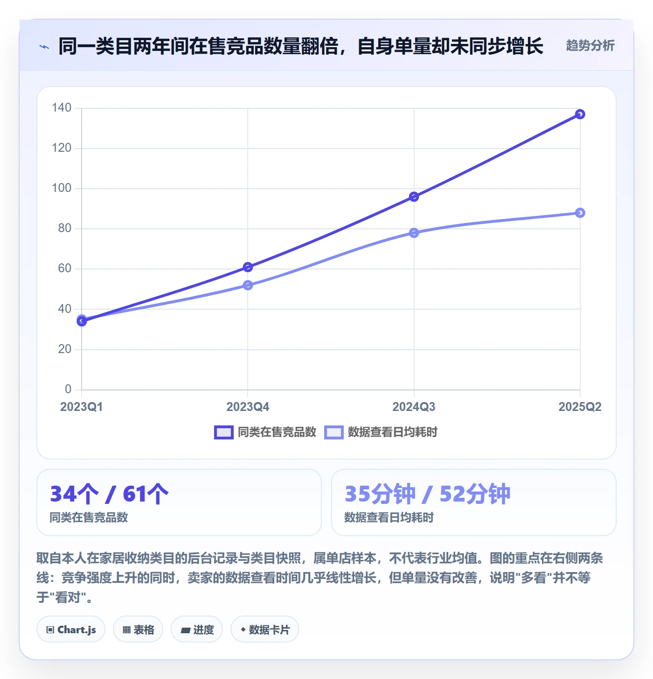Select the 表格 tag chip
This screenshot has height=679, width=653.
click(138, 629)
